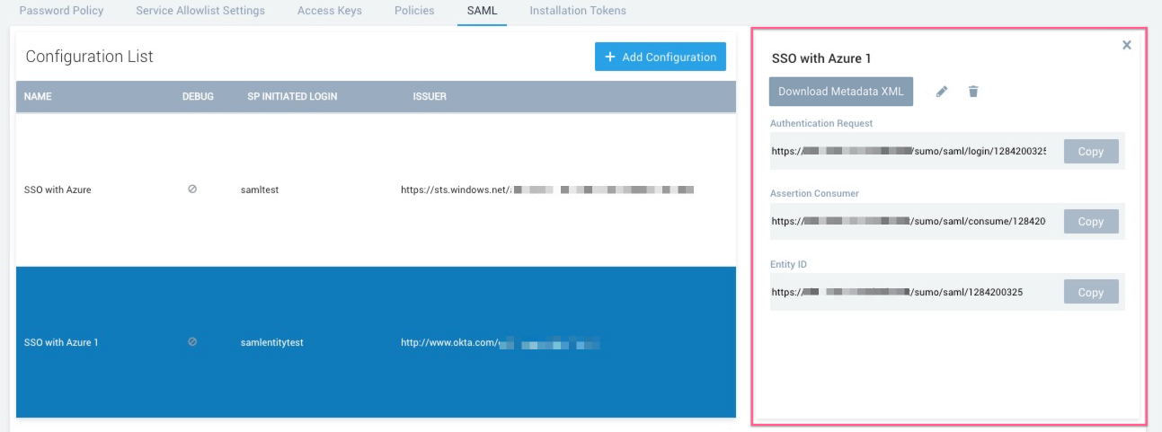Go to the Policies tab
This screenshot has height=432, width=1162.
pos(414,11)
